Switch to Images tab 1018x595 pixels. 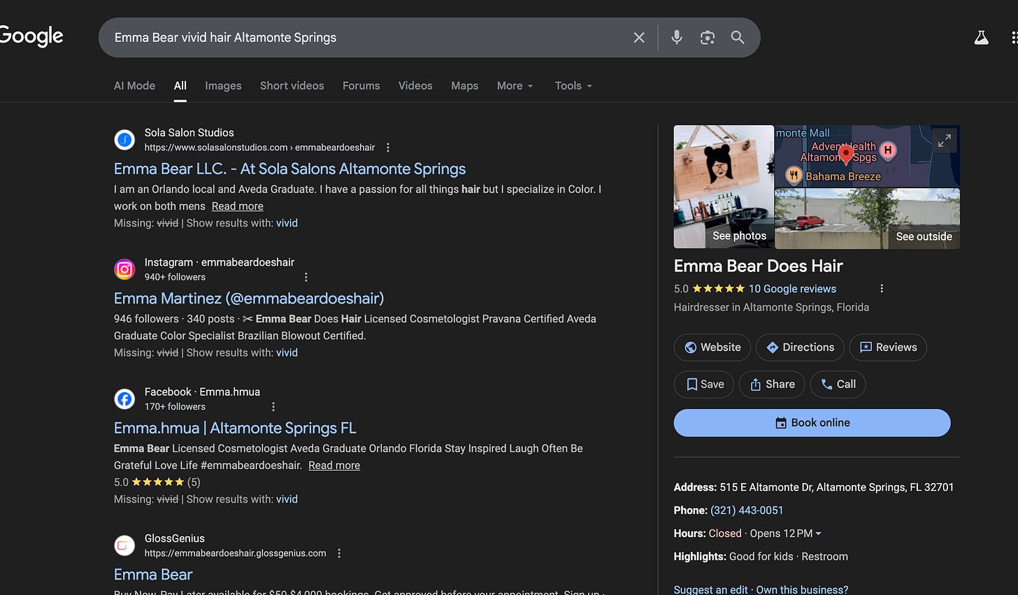pos(223,85)
